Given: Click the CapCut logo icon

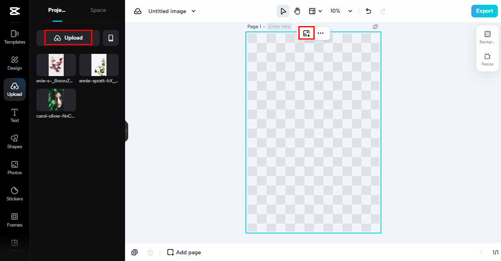Looking at the screenshot, I should 15,11.
